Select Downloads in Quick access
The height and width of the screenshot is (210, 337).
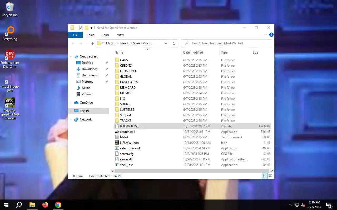90,69
